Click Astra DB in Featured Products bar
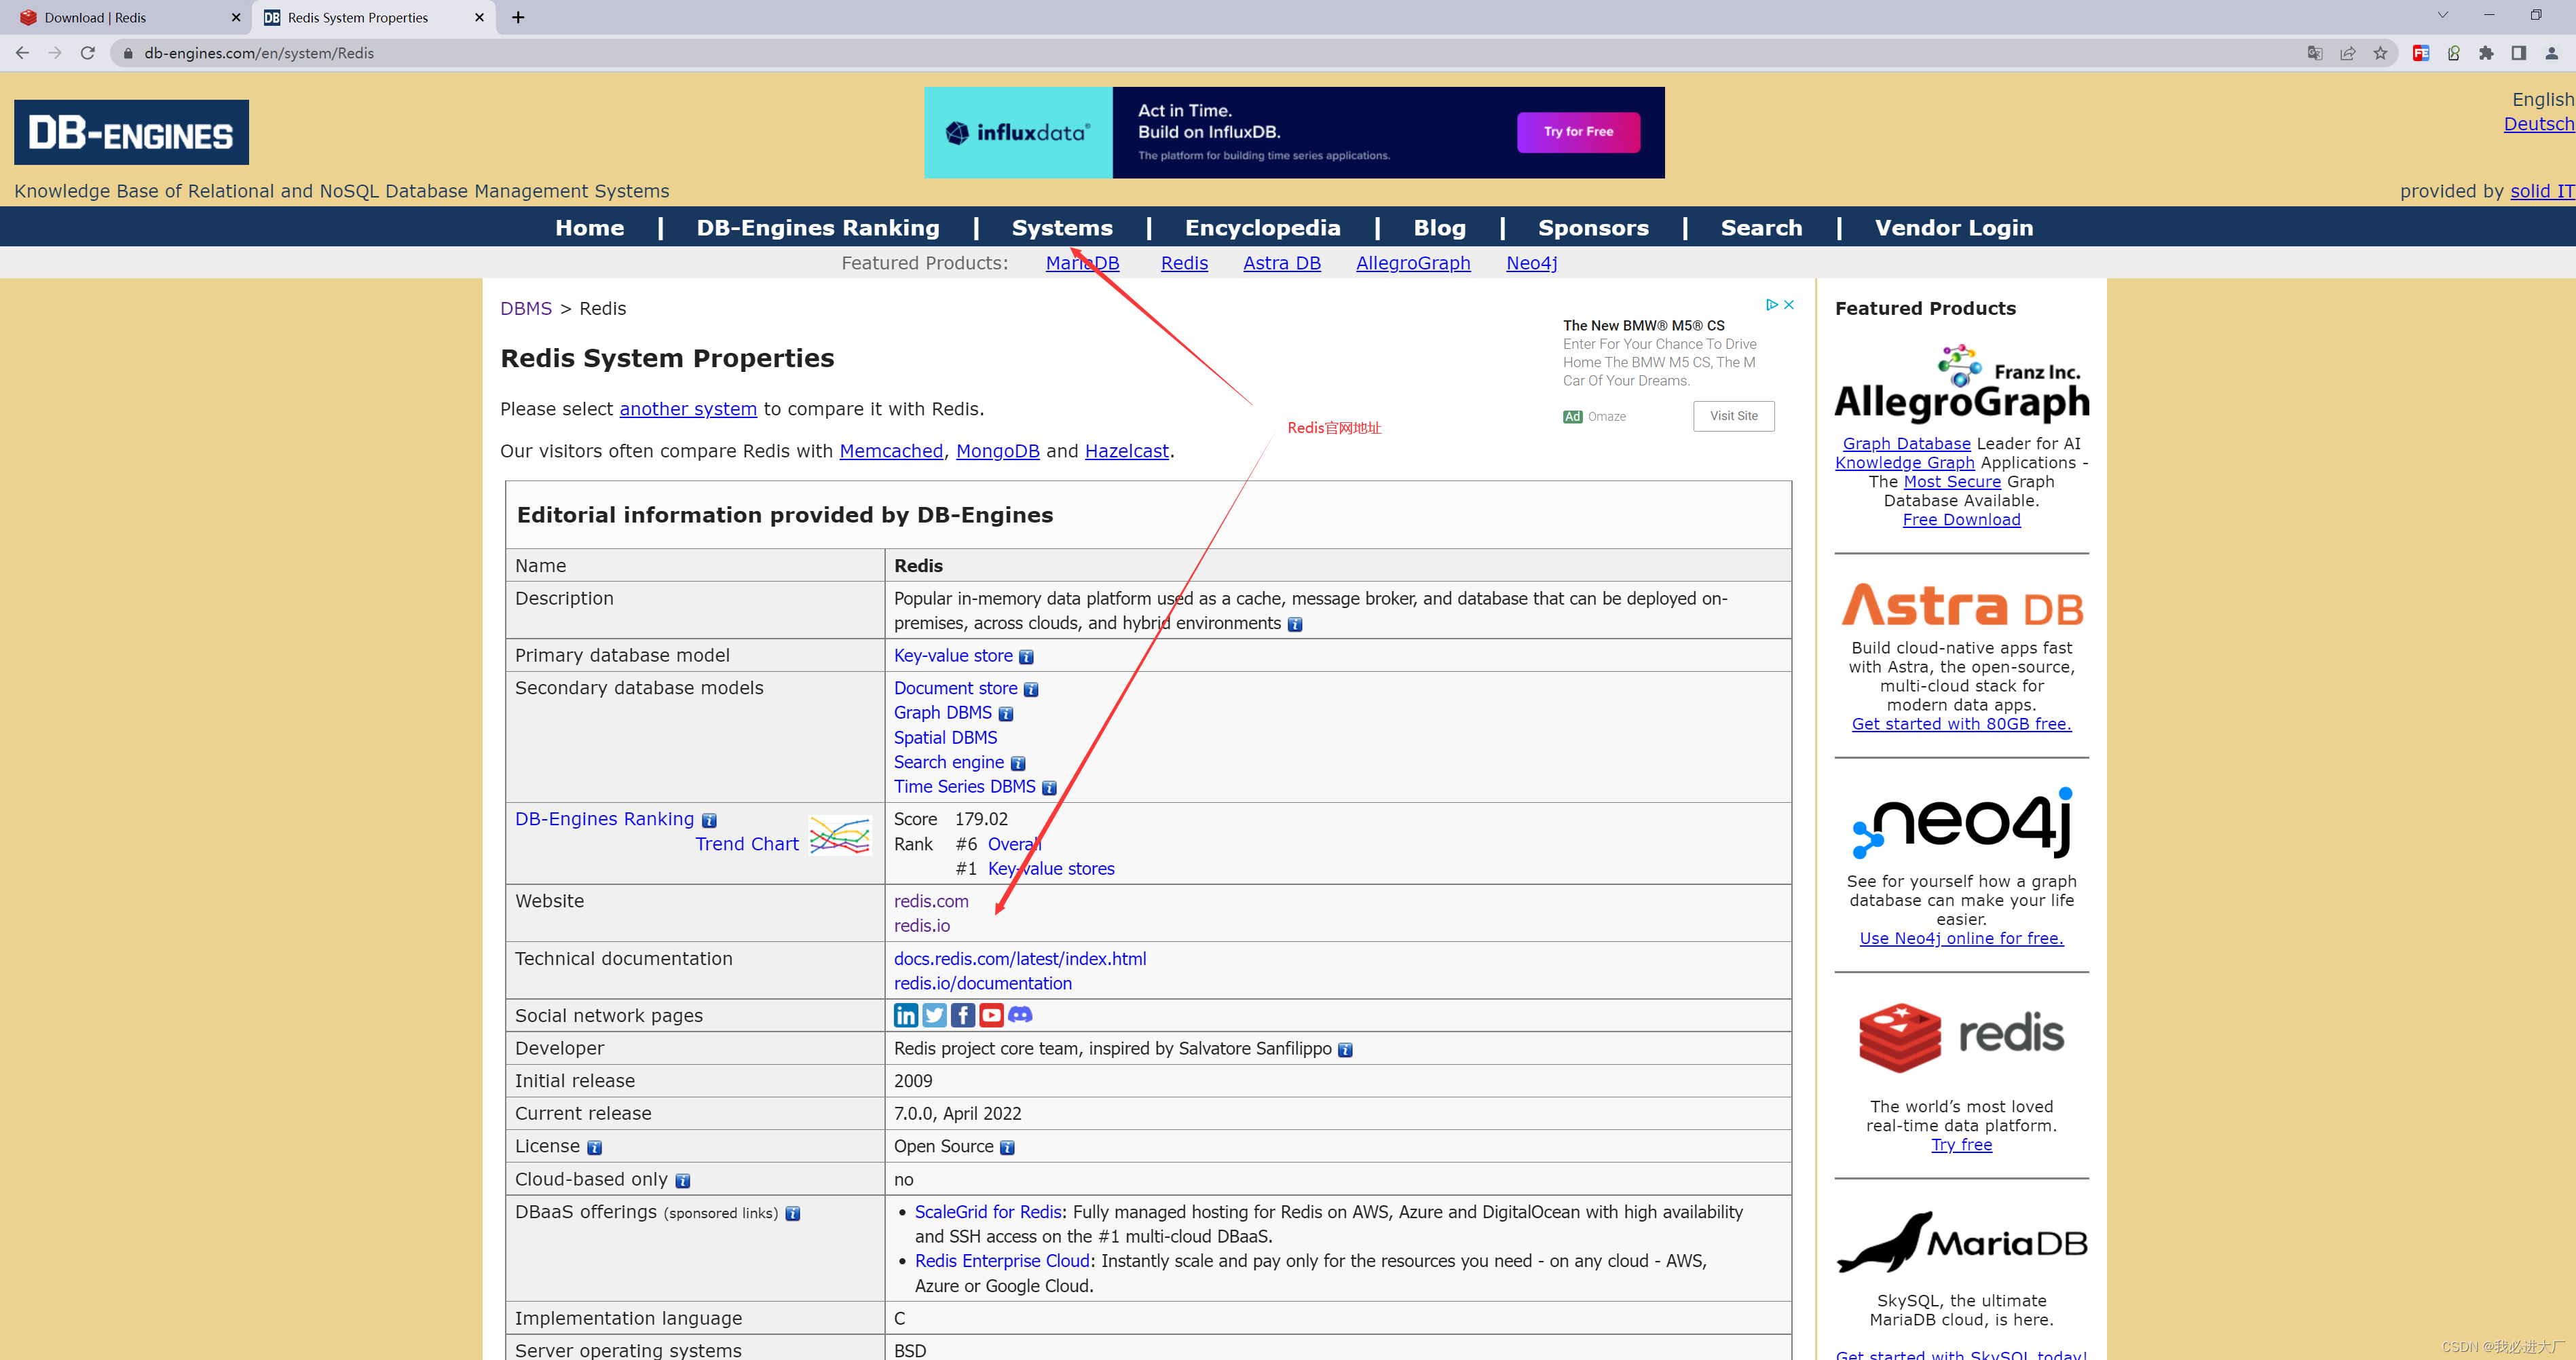Image resolution: width=2576 pixels, height=1360 pixels. (1282, 263)
